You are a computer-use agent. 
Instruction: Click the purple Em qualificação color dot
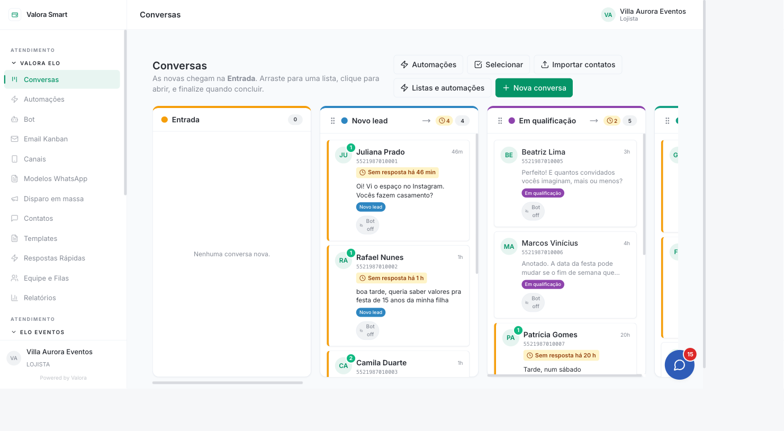(x=512, y=121)
